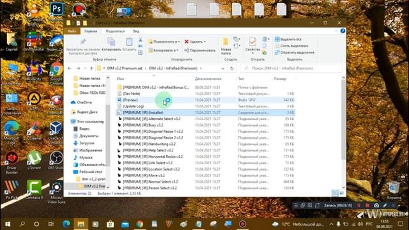Sort by Date modified column header
Screen dimensions: 409x230
tap(215, 79)
